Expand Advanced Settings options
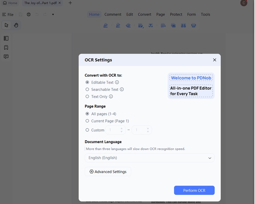Viewport: 255px width, 204px height. tap(108, 171)
